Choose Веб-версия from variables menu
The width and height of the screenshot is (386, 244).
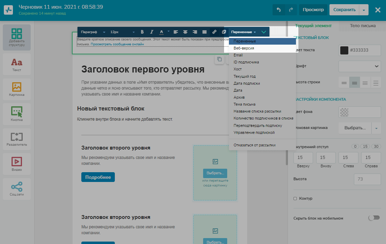pyautogui.click(x=244, y=48)
